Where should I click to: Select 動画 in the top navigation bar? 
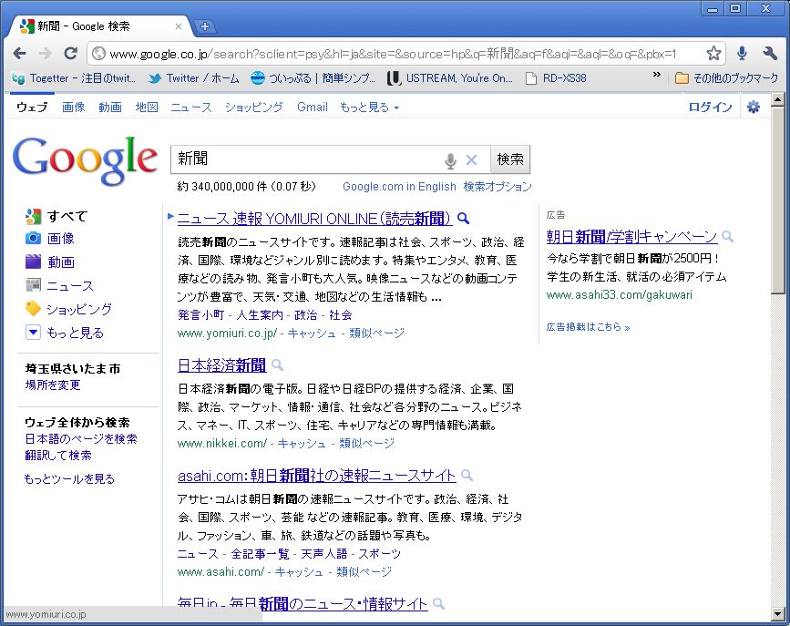pos(110,107)
